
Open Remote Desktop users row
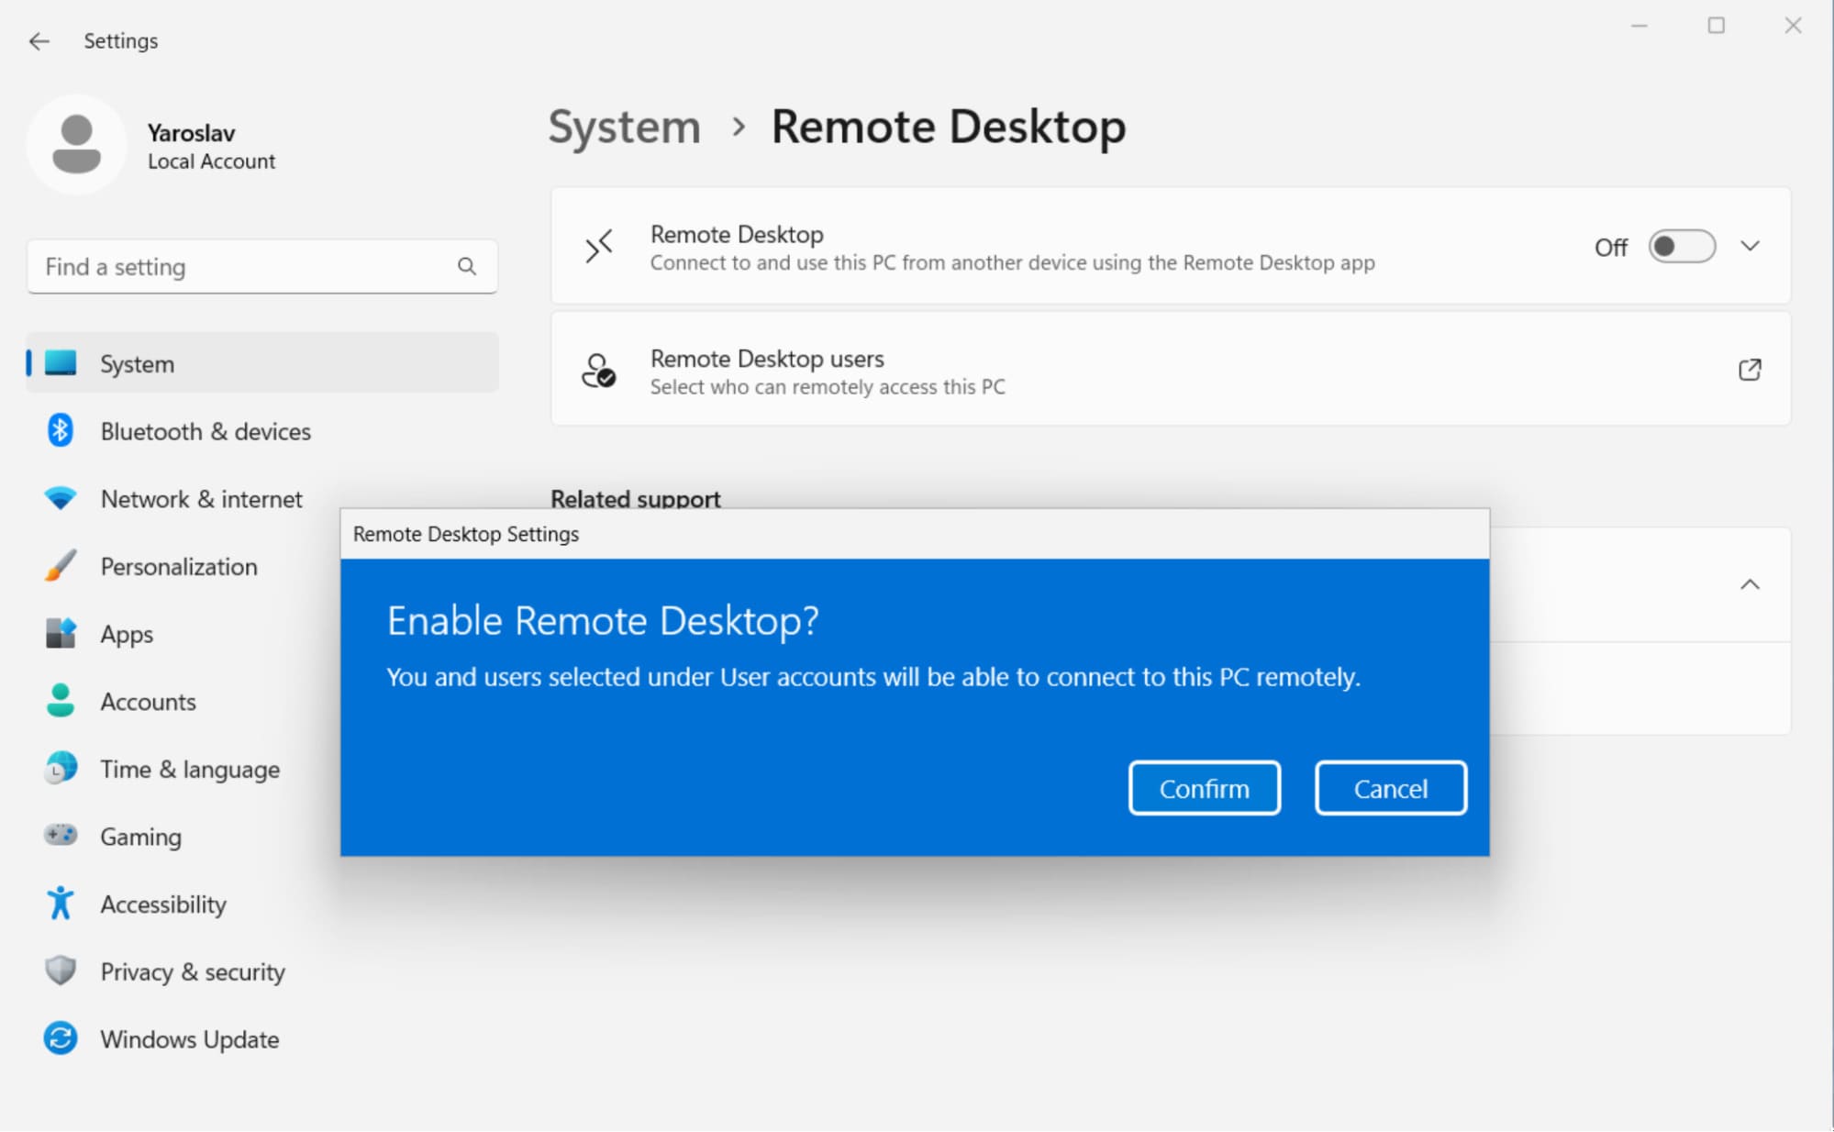coord(1170,370)
